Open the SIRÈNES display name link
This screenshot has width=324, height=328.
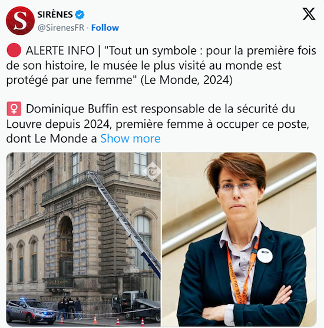[55, 15]
